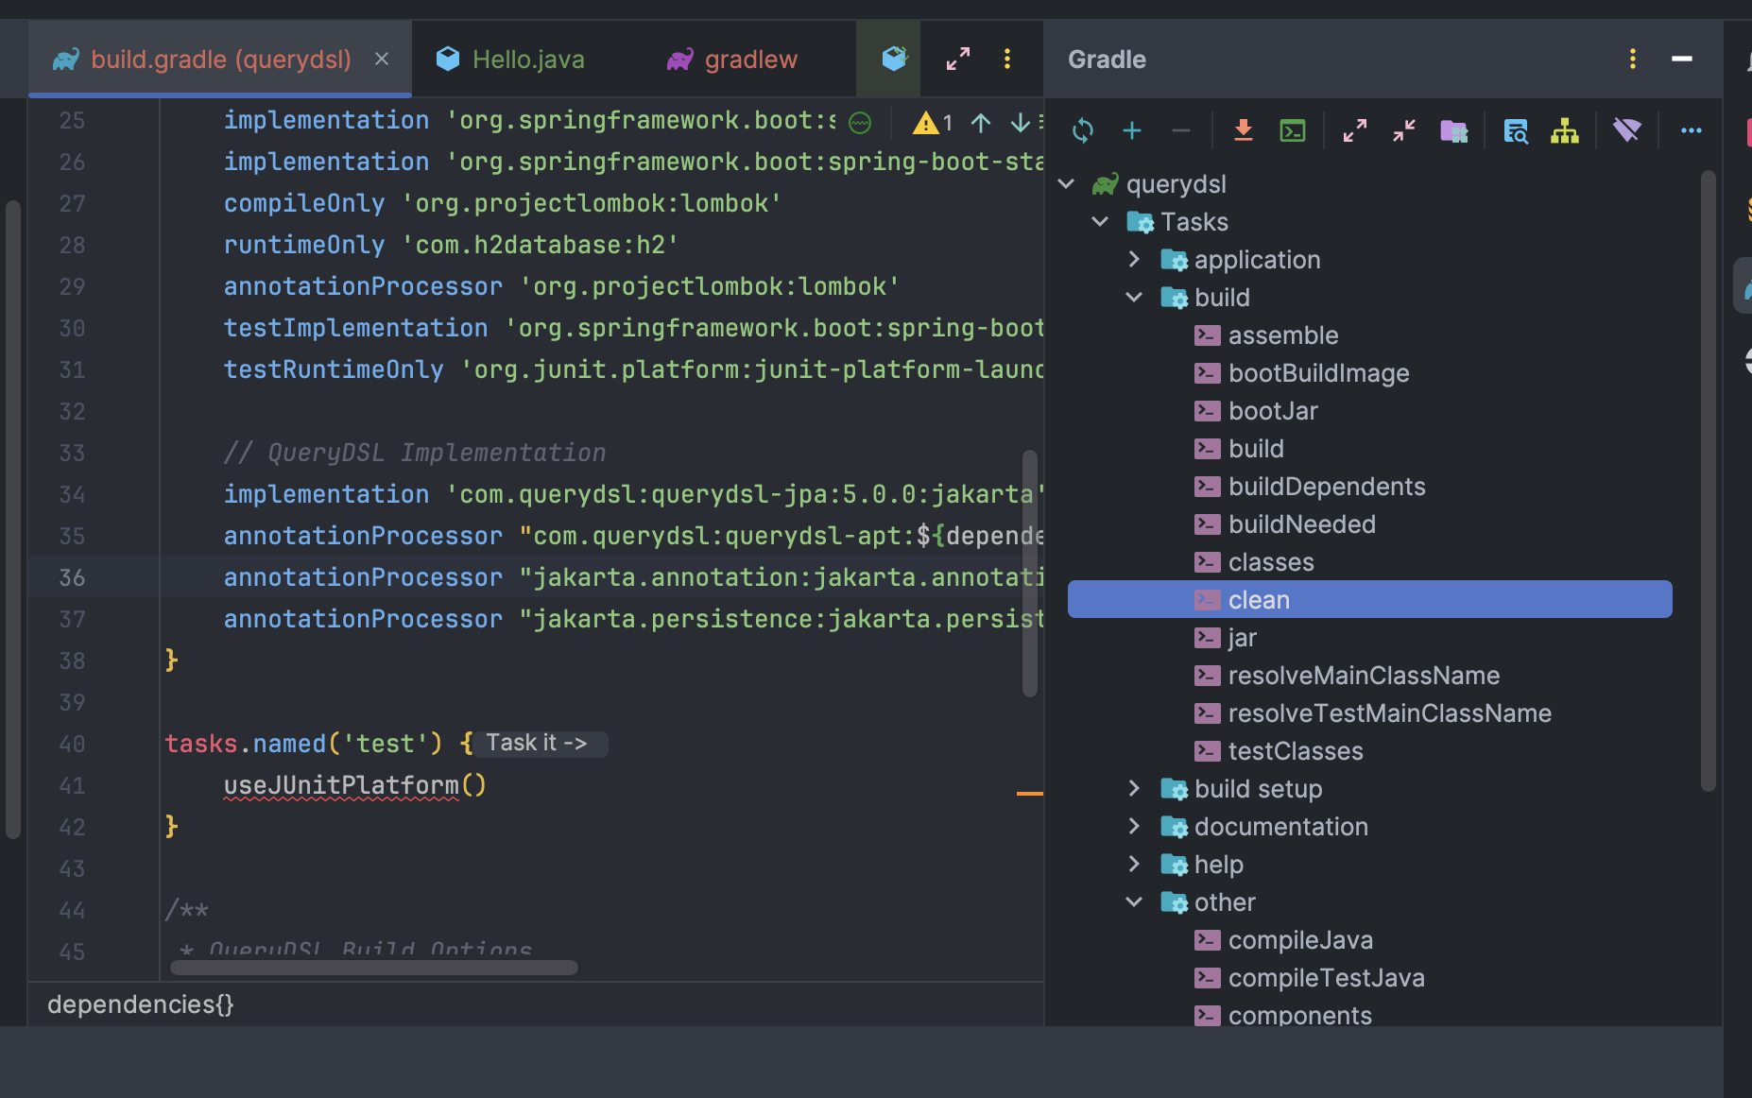Screen dimensions: 1752x1098
Task: Download sources in the Gradle panel
Action: (x=1244, y=130)
